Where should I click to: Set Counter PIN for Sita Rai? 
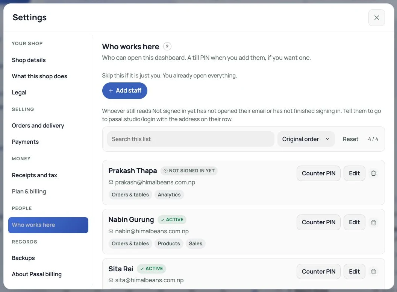coord(318,271)
